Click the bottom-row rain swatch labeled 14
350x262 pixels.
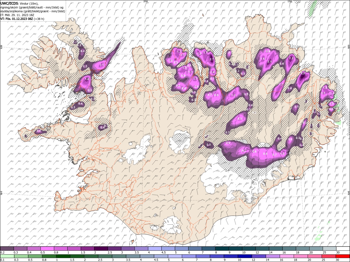click(272, 256)
